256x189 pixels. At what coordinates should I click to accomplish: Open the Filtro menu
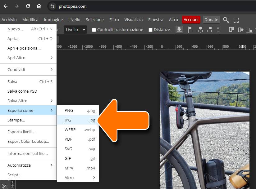click(114, 20)
